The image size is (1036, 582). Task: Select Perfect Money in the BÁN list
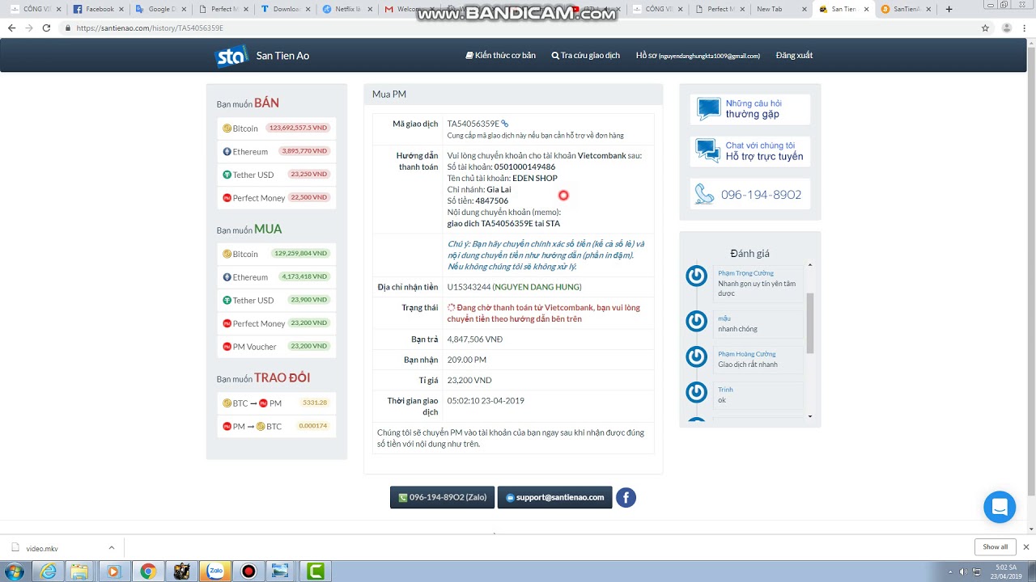coord(276,198)
